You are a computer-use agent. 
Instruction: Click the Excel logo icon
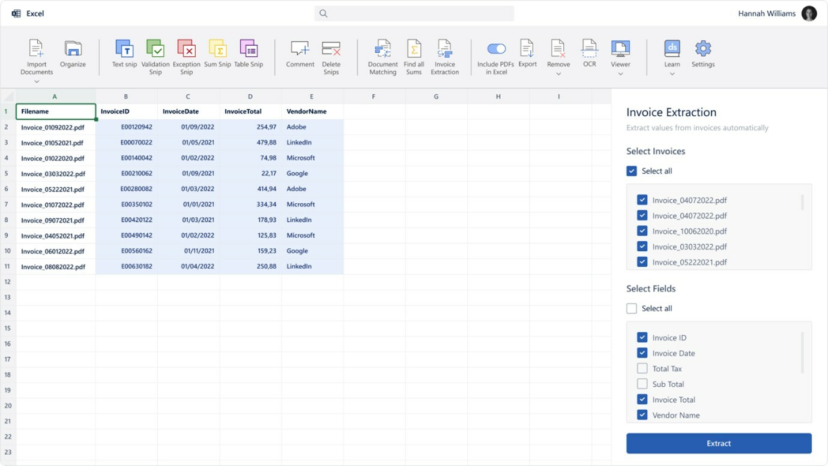pos(16,13)
